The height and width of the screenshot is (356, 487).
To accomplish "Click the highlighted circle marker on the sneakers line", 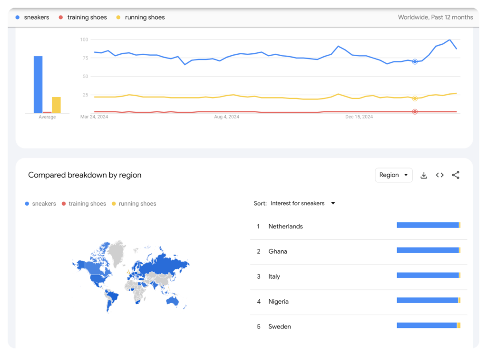I will pyautogui.click(x=414, y=61).
